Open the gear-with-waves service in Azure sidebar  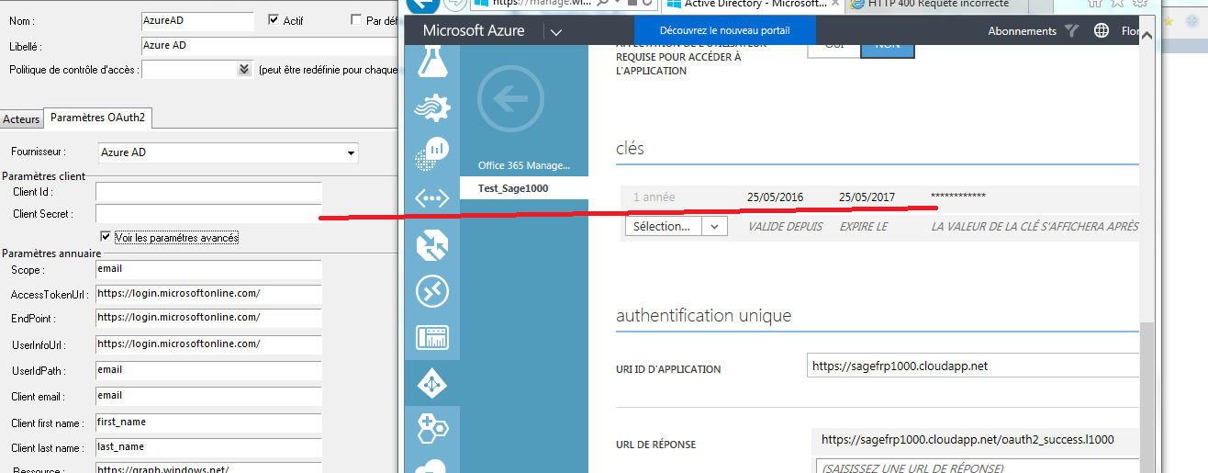click(432, 107)
